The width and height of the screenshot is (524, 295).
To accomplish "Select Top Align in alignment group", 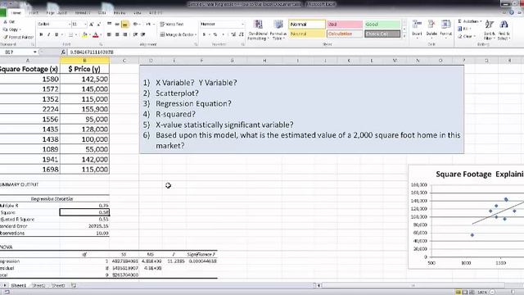I will [x=109, y=24].
